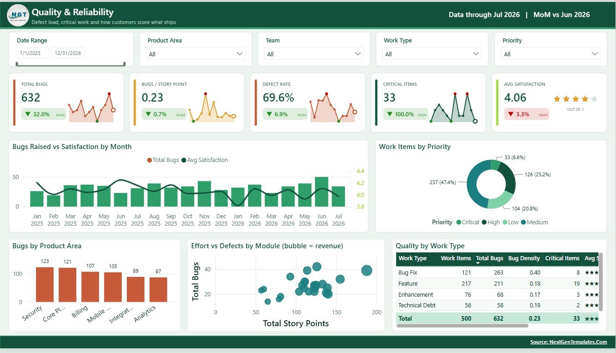This screenshot has width=616, height=353.
Task: Click the sort arrow under Total Bugs header
Action: (x=478, y=263)
